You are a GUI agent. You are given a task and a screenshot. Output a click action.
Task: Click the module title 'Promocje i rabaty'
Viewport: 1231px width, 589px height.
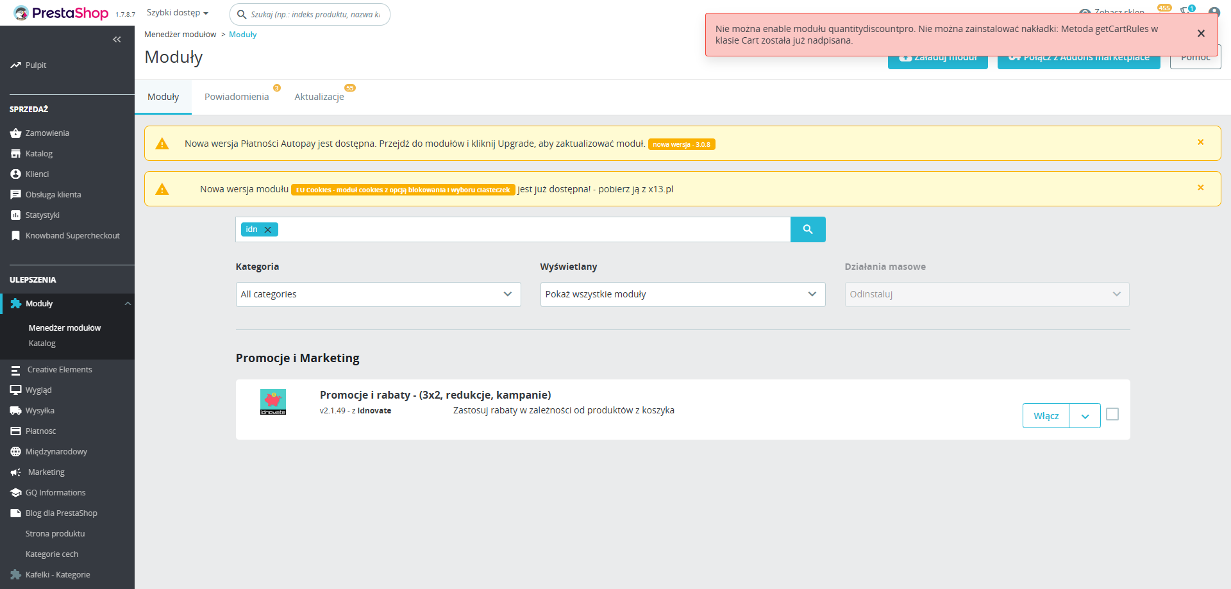point(435,395)
